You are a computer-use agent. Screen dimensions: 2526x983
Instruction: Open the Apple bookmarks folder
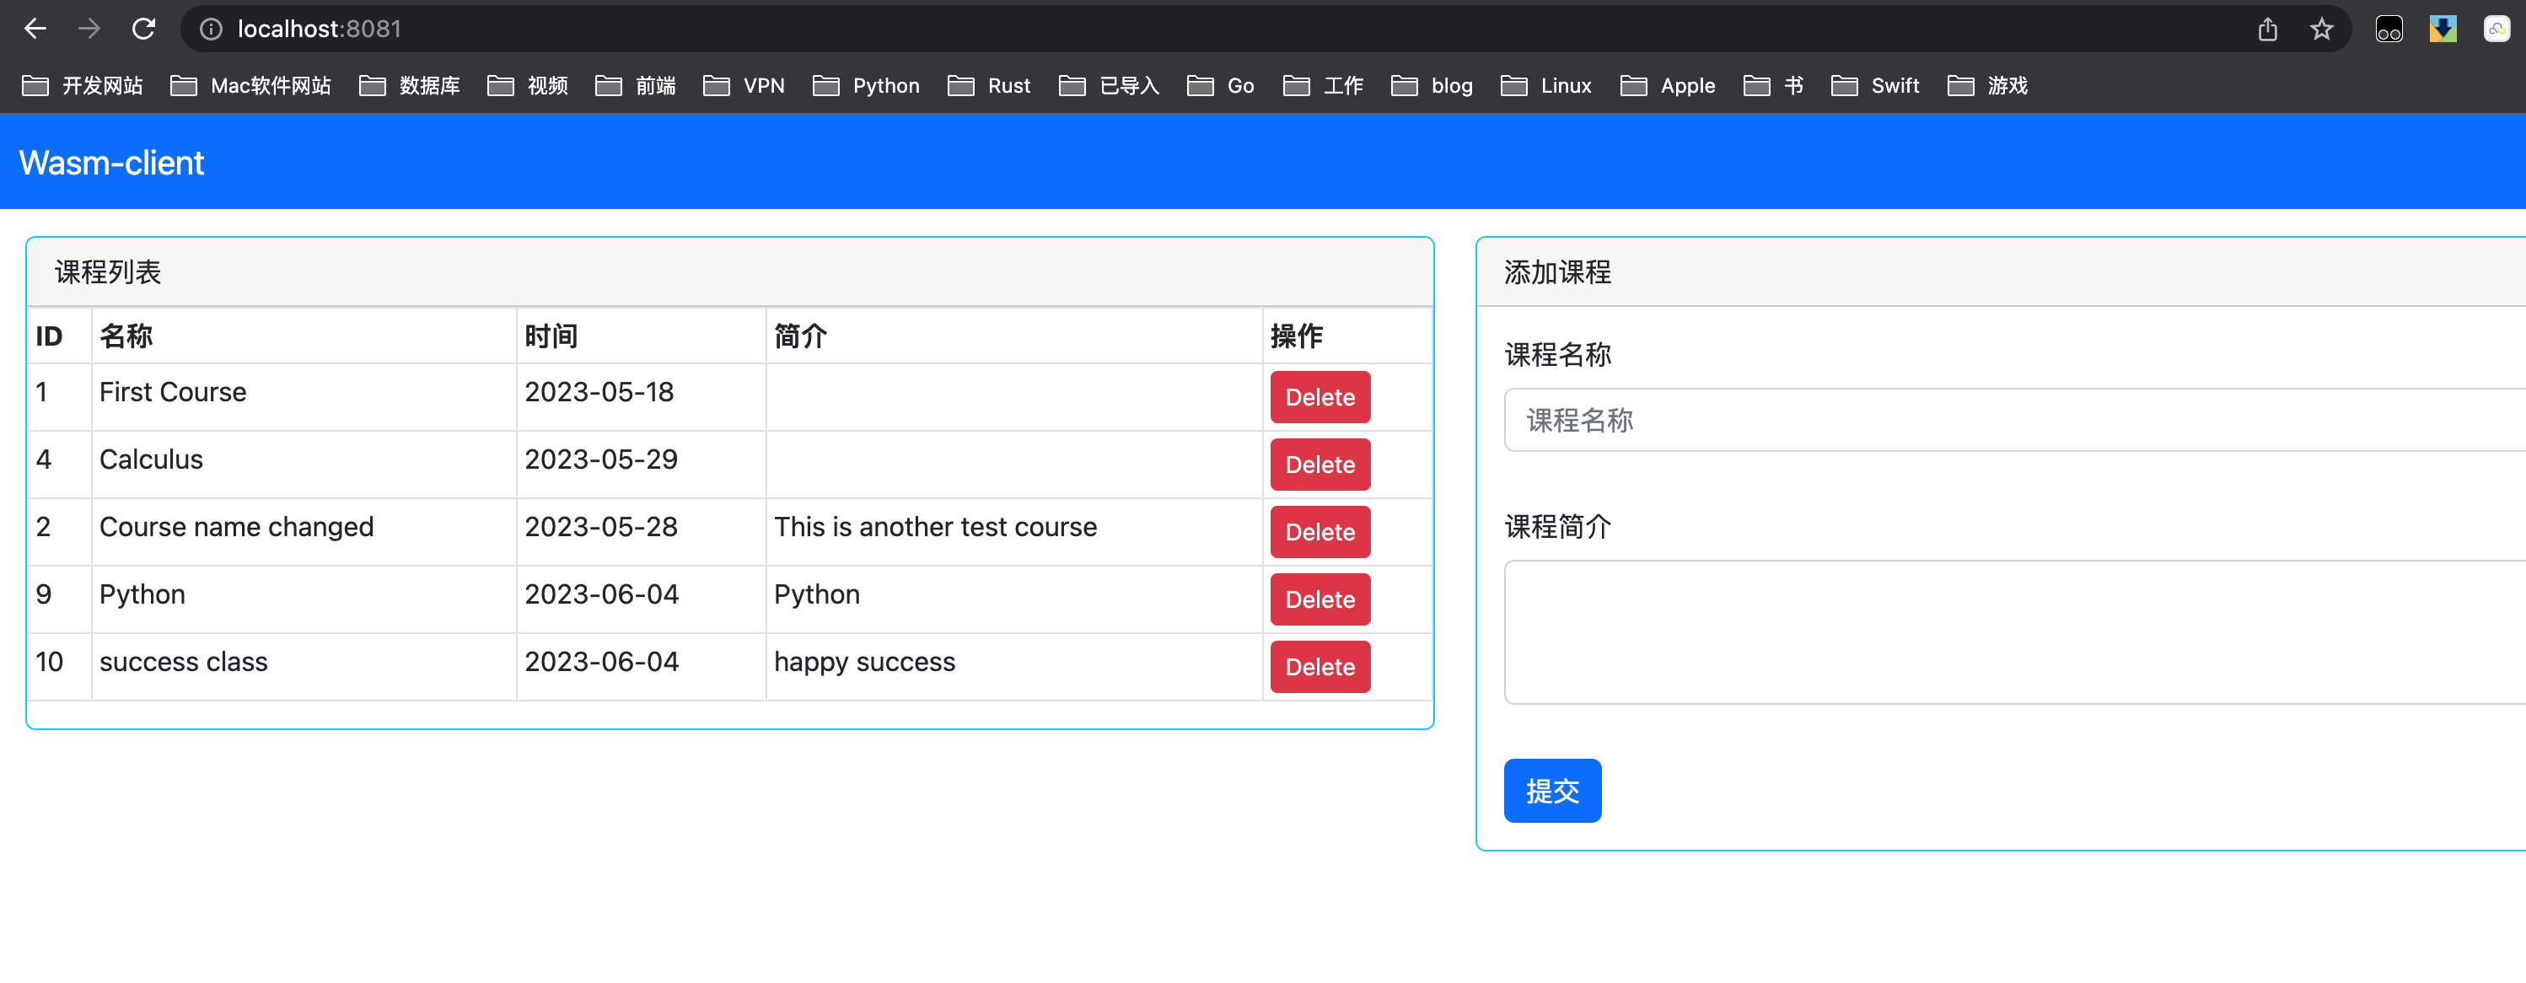coord(1668,86)
